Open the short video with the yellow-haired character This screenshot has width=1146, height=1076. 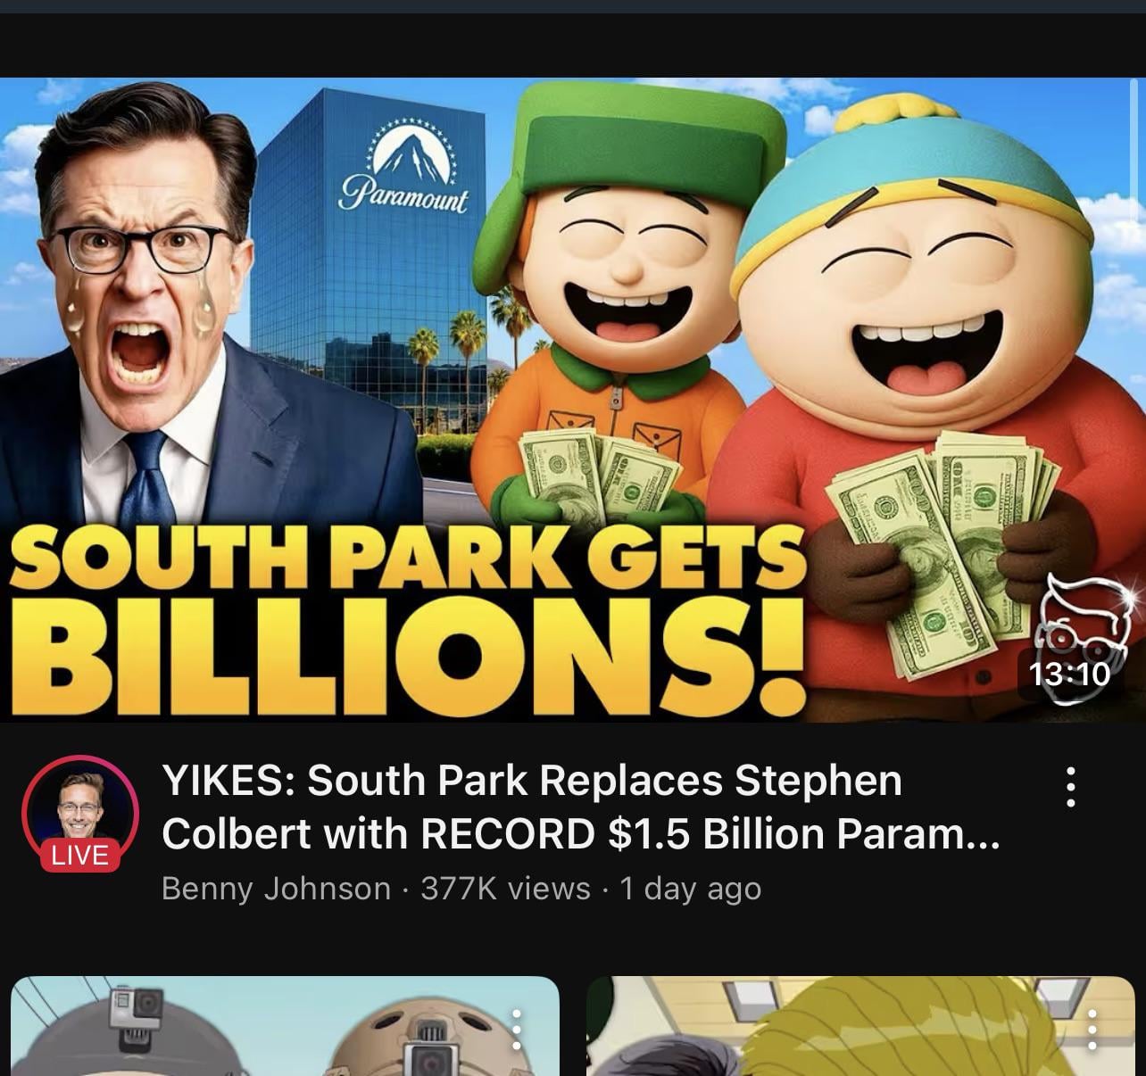(x=860, y=1026)
